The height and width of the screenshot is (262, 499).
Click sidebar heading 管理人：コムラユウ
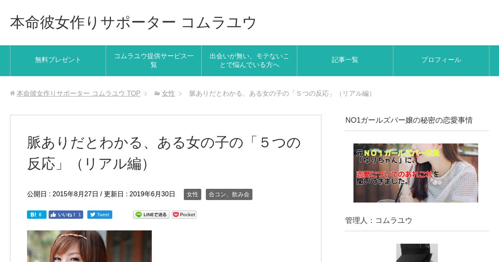(x=379, y=220)
